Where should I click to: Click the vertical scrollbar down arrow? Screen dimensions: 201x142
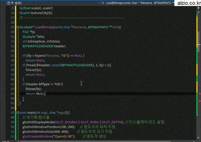click(x=198, y=138)
